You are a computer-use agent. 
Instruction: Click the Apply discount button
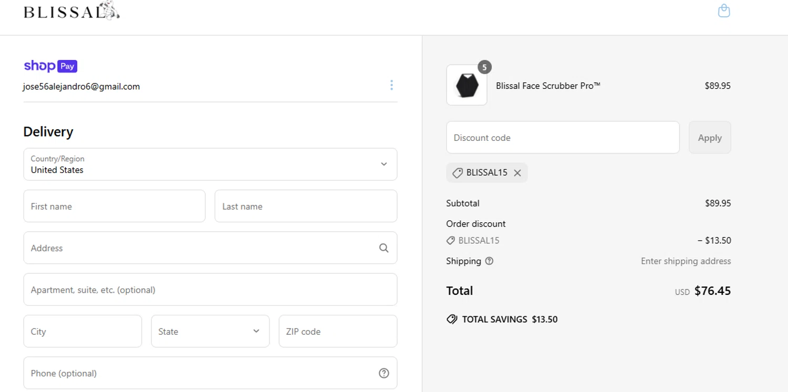point(710,138)
